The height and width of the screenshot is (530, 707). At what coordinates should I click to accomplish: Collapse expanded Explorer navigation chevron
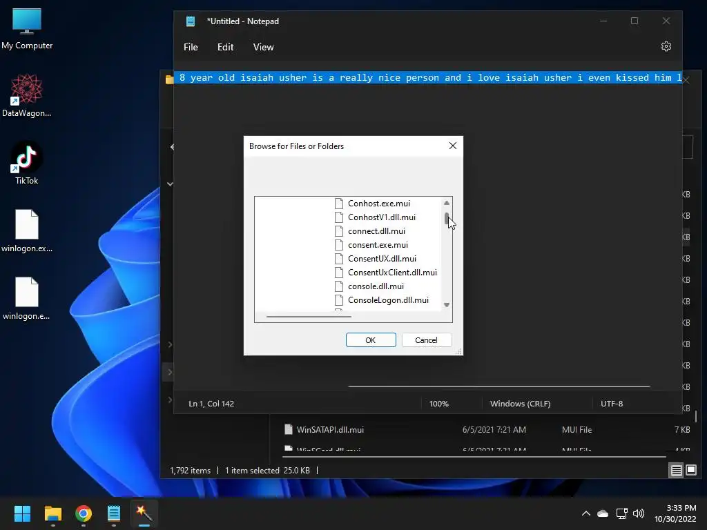[170, 184]
